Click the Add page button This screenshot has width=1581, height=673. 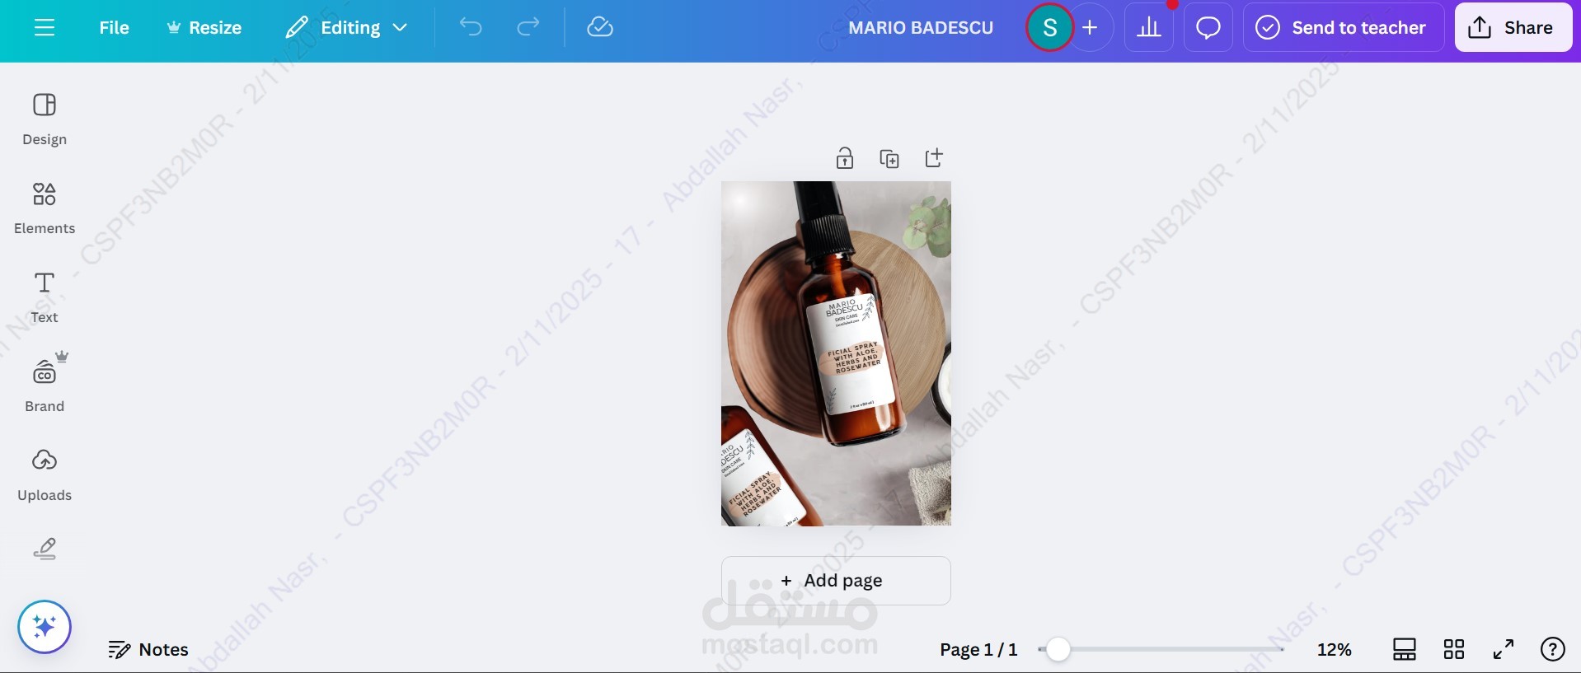[836, 581]
